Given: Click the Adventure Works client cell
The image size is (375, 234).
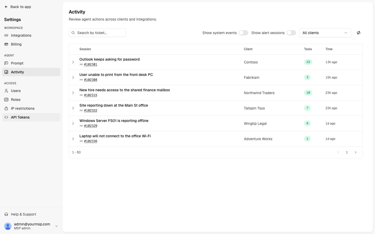Looking at the screenshot, I should click(x=258, y=139).
